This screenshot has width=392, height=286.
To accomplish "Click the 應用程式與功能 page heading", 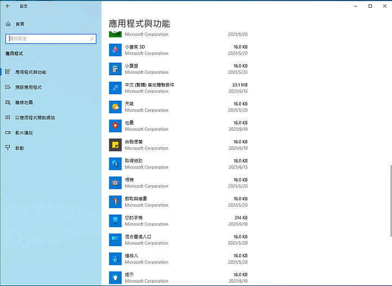I will click(139, 24).
